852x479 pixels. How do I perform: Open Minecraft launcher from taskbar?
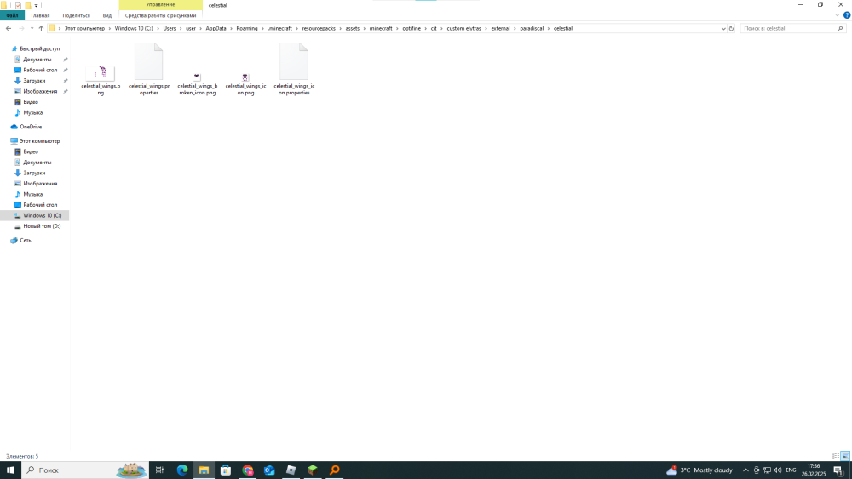coord(313,470)
